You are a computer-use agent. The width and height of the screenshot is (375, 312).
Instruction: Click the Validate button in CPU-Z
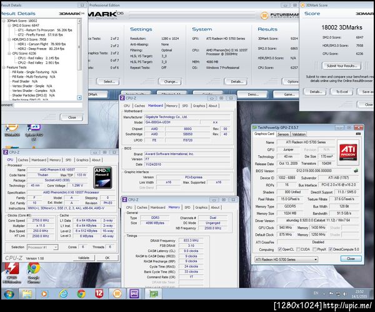pos(82,257)
